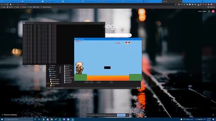Select This PC in Explorer tree
This screenshot has height=121, width=216.
click(x=51, y=70)
